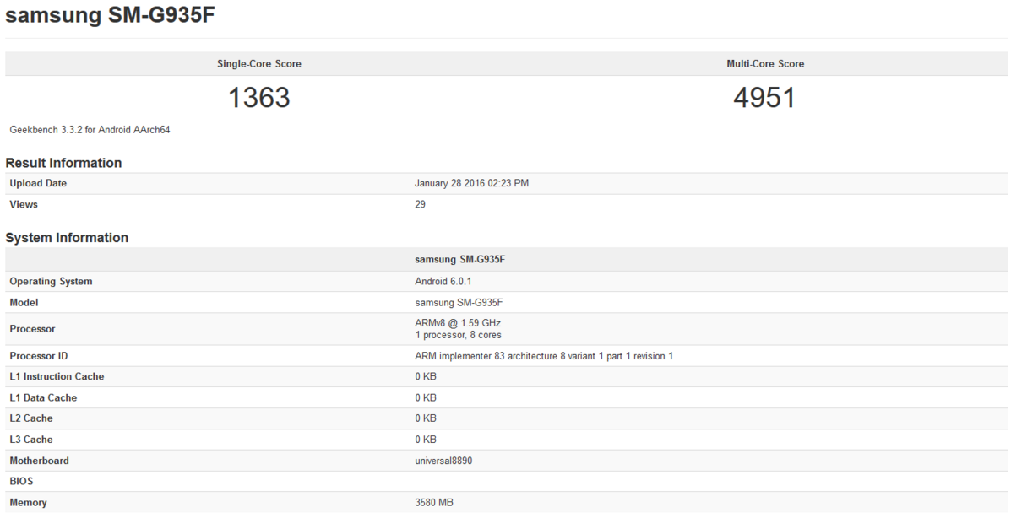Select the Result Information heading
The image size is (1011, 518).
click(63, 163)
